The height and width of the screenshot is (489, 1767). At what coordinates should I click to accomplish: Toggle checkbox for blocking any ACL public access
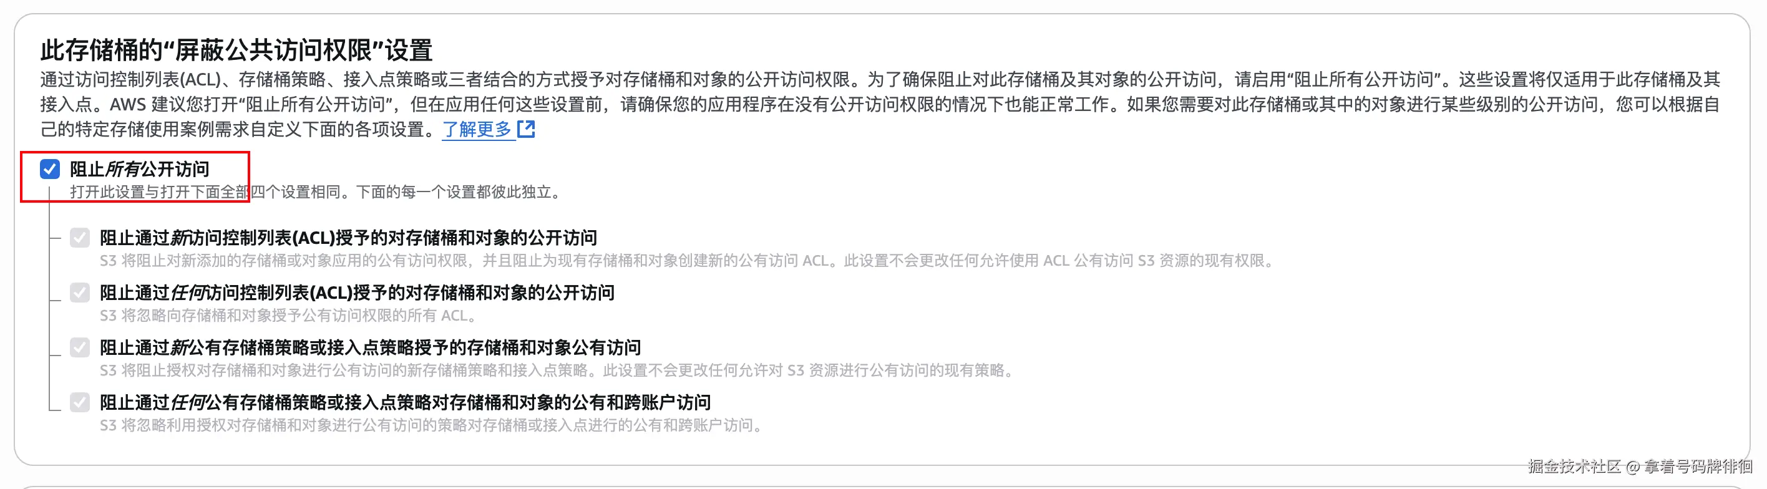tap(80, 293)
